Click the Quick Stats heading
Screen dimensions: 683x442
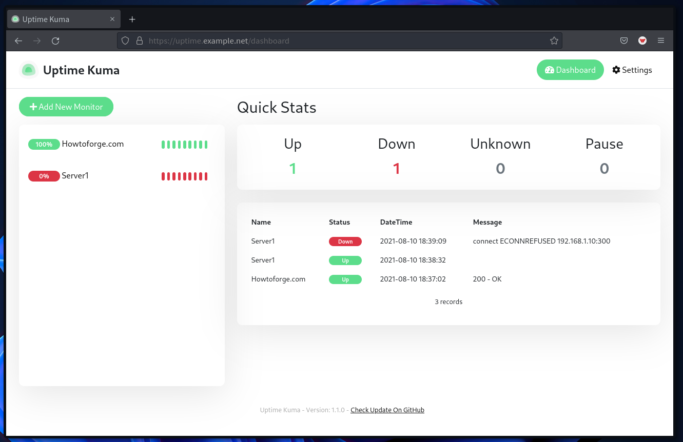(x=277, y=107)
